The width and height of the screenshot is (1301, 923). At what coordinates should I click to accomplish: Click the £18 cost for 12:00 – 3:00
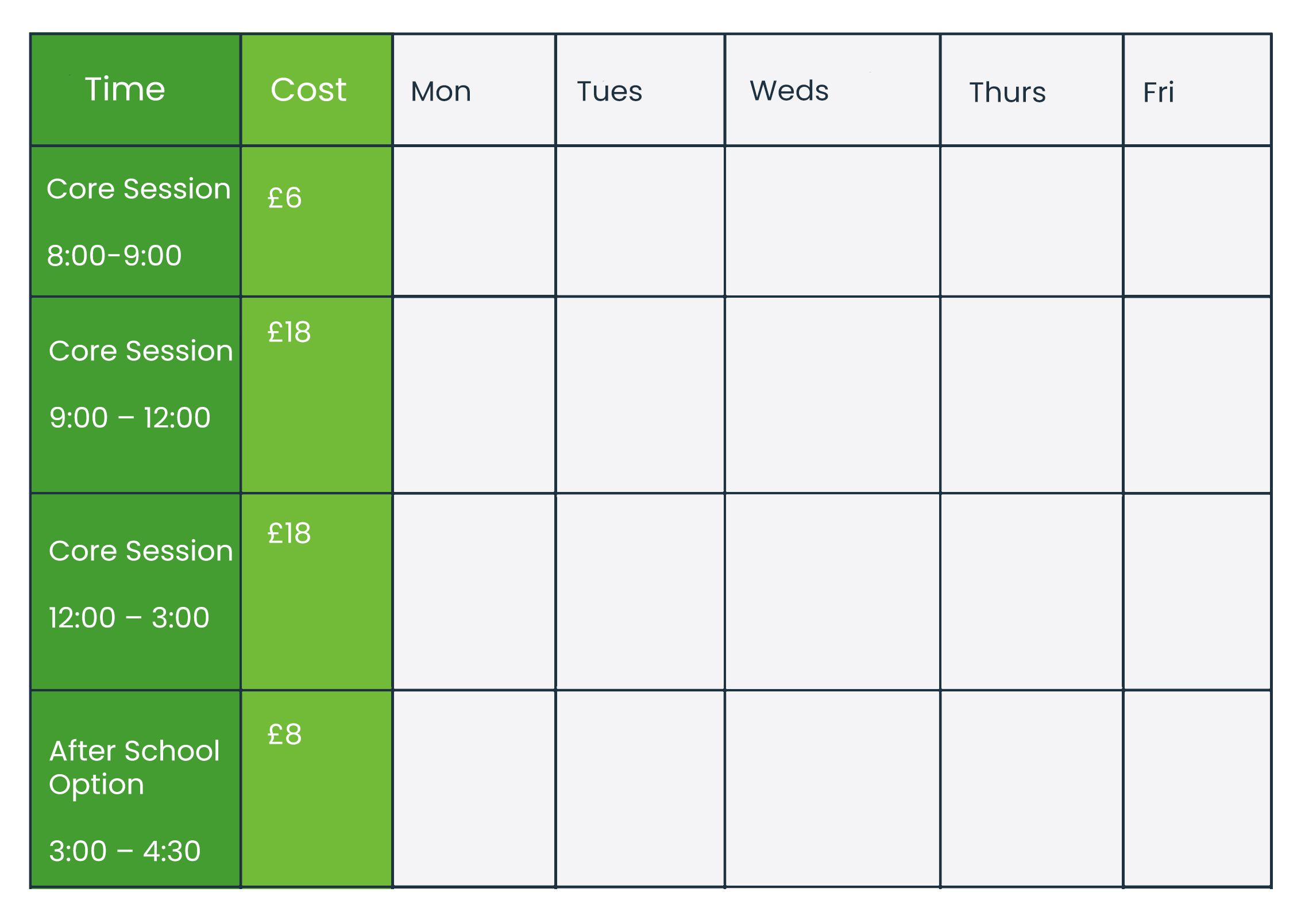tap(289, 533)
